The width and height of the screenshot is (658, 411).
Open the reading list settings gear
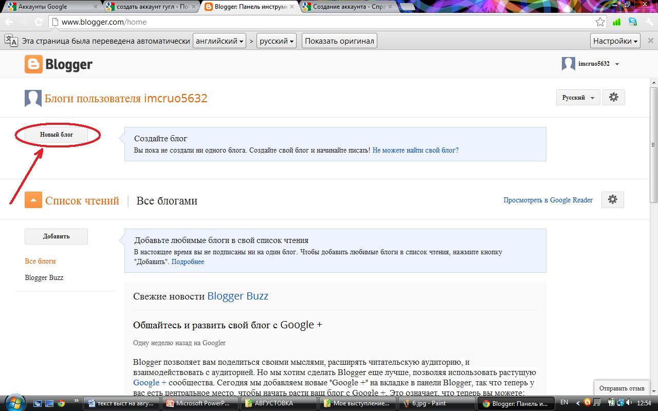point(612,200)
